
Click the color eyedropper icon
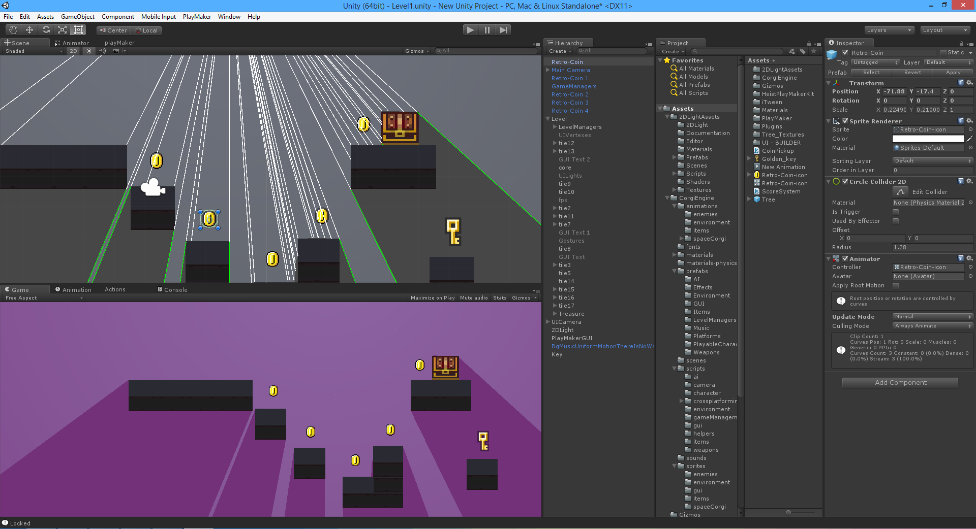coord(969,139)
